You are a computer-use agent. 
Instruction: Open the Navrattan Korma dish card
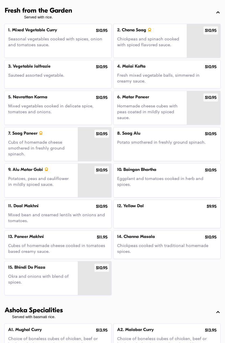[58, 108]
